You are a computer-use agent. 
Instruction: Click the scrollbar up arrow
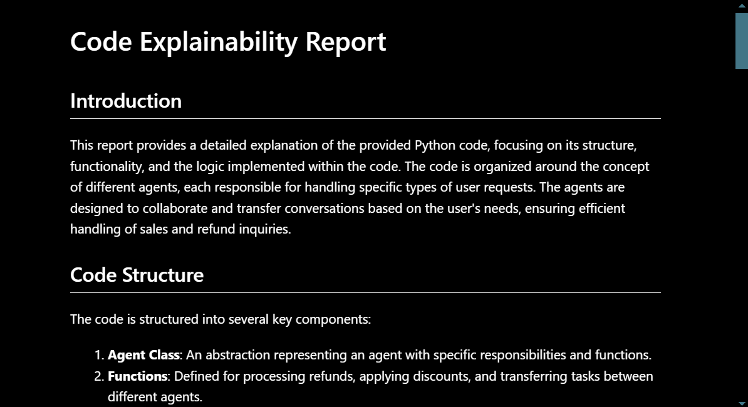coord(742,5)
